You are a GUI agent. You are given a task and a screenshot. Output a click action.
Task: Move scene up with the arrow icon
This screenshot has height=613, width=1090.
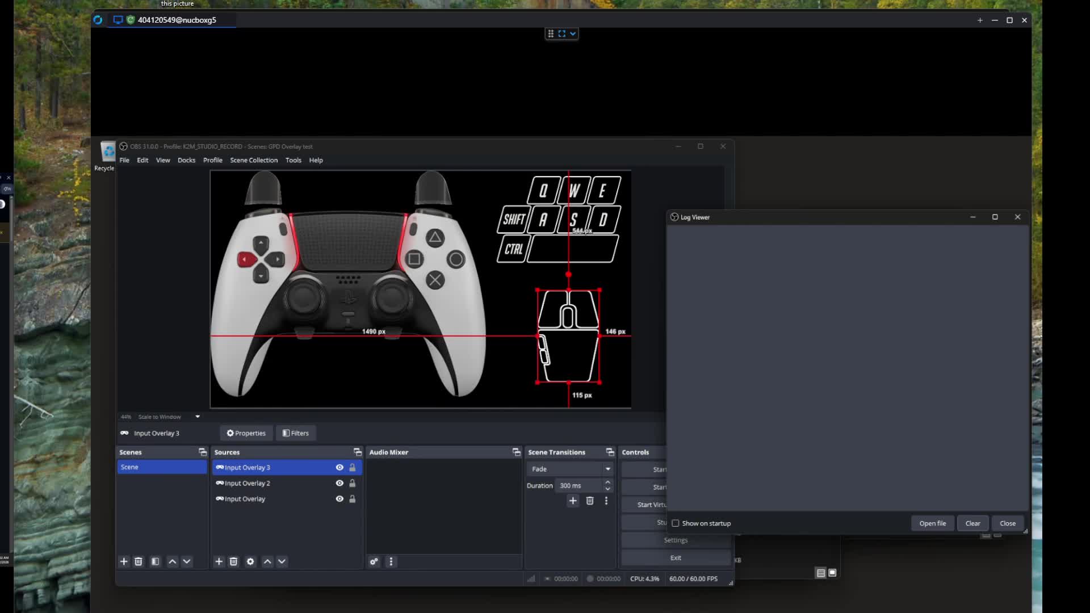coord(173,561)
